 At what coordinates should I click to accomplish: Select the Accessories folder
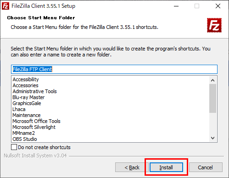point(25,85)
